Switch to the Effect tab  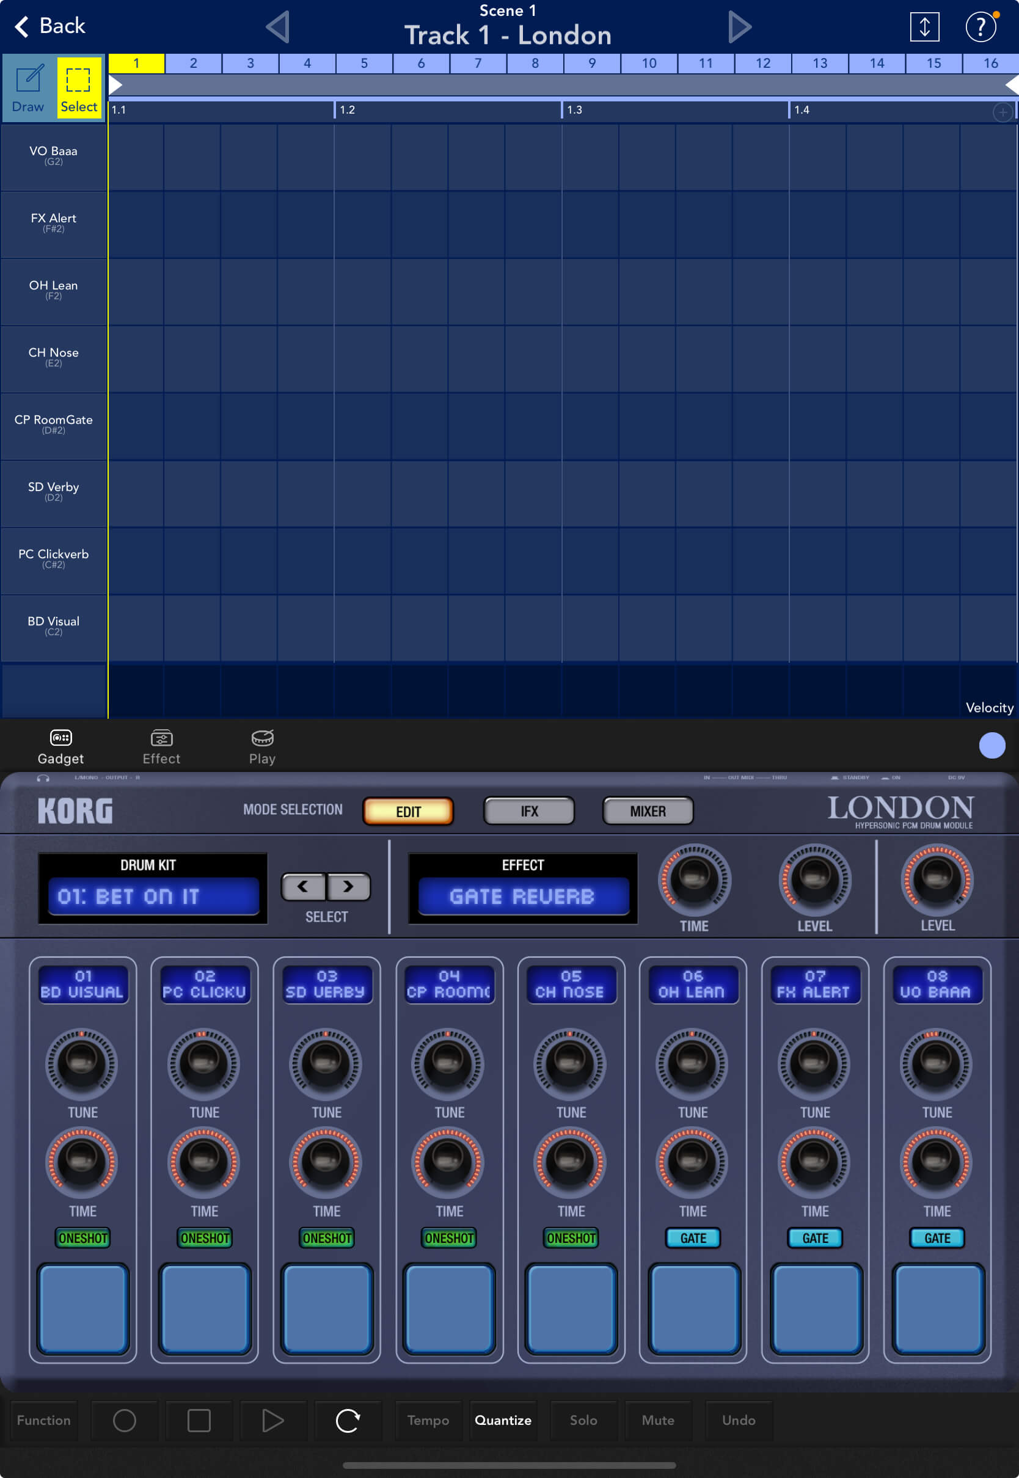tap(161, 747)
